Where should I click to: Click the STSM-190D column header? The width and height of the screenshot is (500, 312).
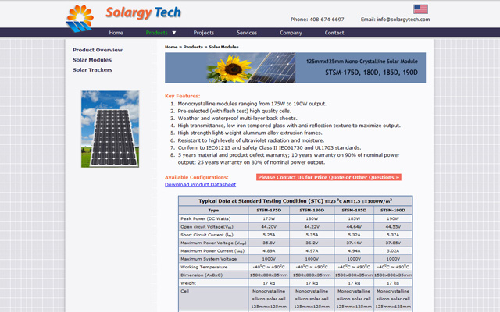tap(393, 211)
